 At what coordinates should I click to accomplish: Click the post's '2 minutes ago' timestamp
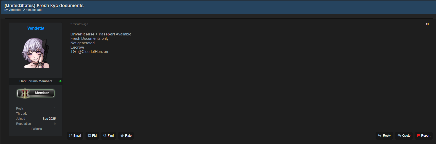[x=79, y=24]
